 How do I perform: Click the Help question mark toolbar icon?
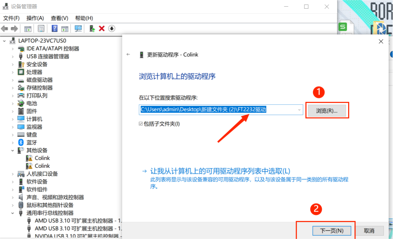click(x=55, y=28)
